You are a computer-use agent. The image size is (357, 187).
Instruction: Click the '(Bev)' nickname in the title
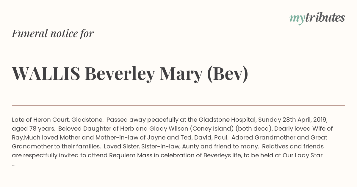[228, 74]
